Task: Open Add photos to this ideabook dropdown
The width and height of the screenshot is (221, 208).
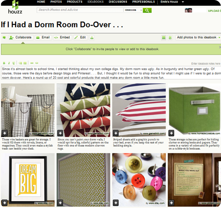Action: [198, 37]
